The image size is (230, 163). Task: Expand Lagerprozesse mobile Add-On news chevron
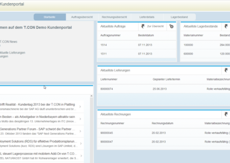click(x=81, y=156)
